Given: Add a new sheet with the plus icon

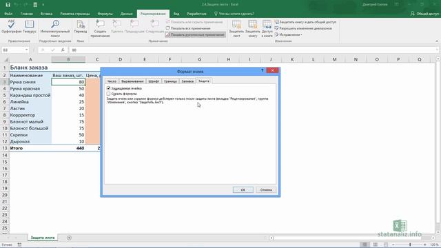Looking at the screenshot, I should (x=69, y=238).
